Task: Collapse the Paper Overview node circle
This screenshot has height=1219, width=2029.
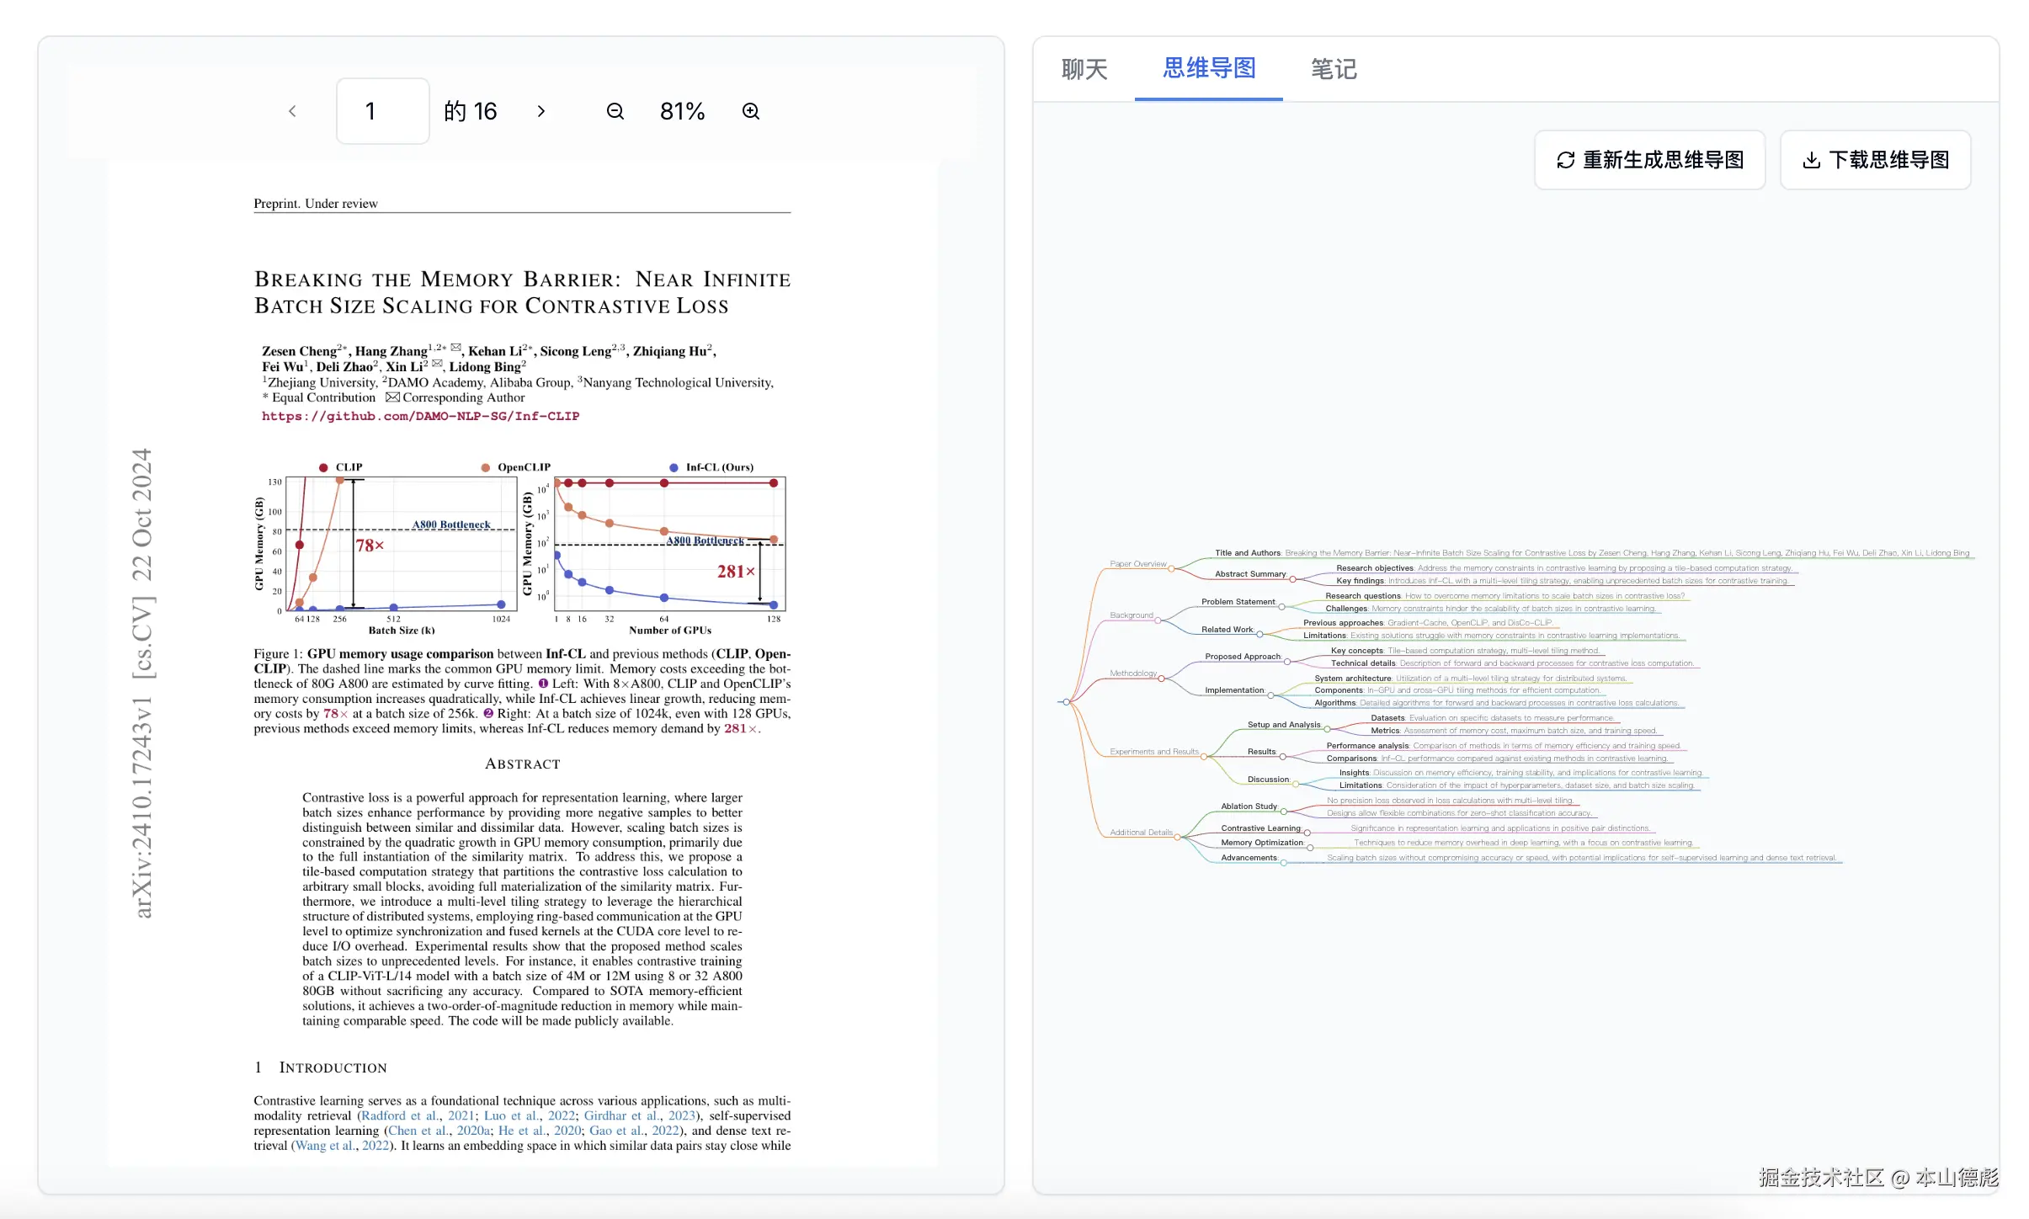Action: pos(1171,569)
